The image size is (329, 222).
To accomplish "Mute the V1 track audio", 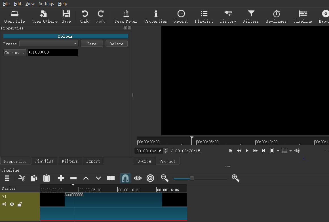I will (4, 204).
